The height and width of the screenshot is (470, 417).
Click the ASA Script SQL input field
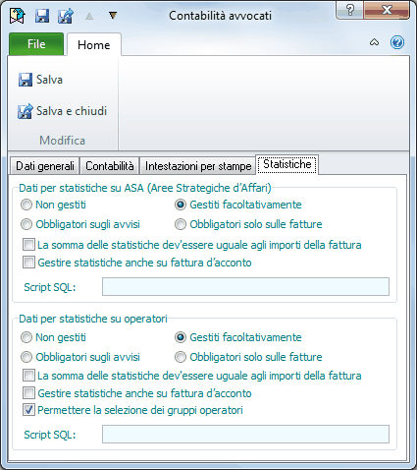point(245,287)
